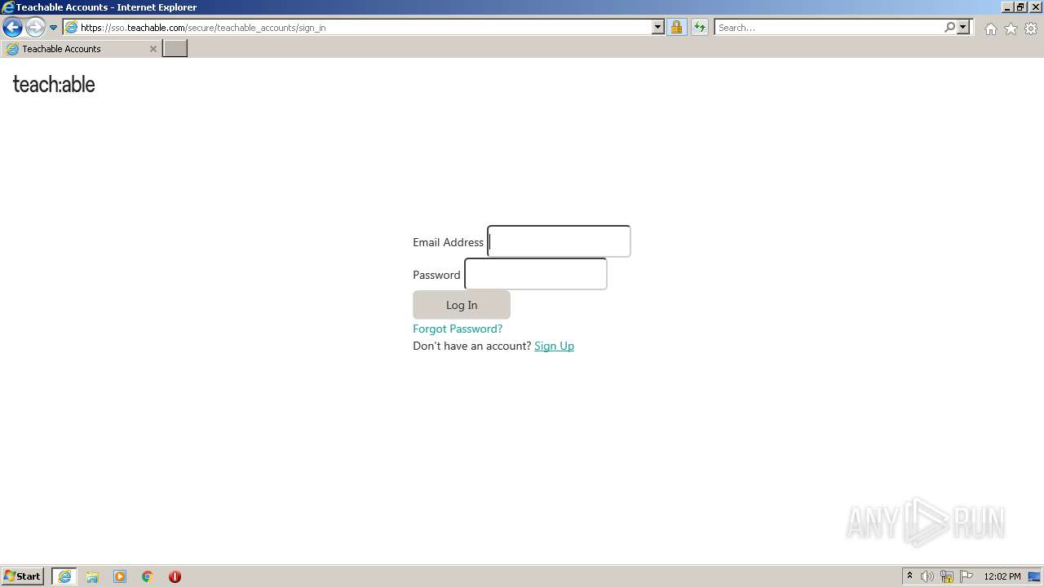Launch Chrome from the taskbar
Image resolution: width=1044 pixels, height=587 pixels.
(x=147, y=576)
